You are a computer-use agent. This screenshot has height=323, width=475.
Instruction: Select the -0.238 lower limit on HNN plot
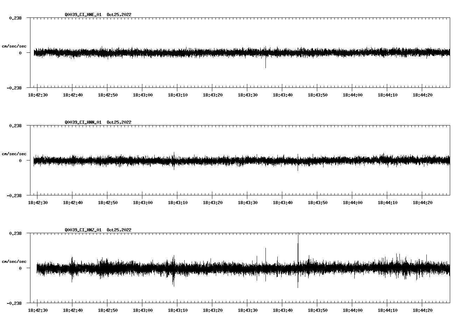pos(14,195)
